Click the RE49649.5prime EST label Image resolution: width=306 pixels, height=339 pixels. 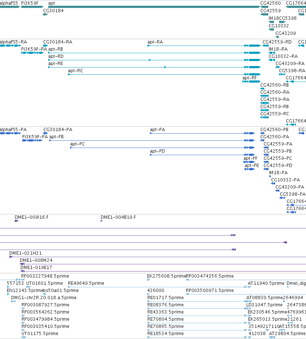[86, 283]
